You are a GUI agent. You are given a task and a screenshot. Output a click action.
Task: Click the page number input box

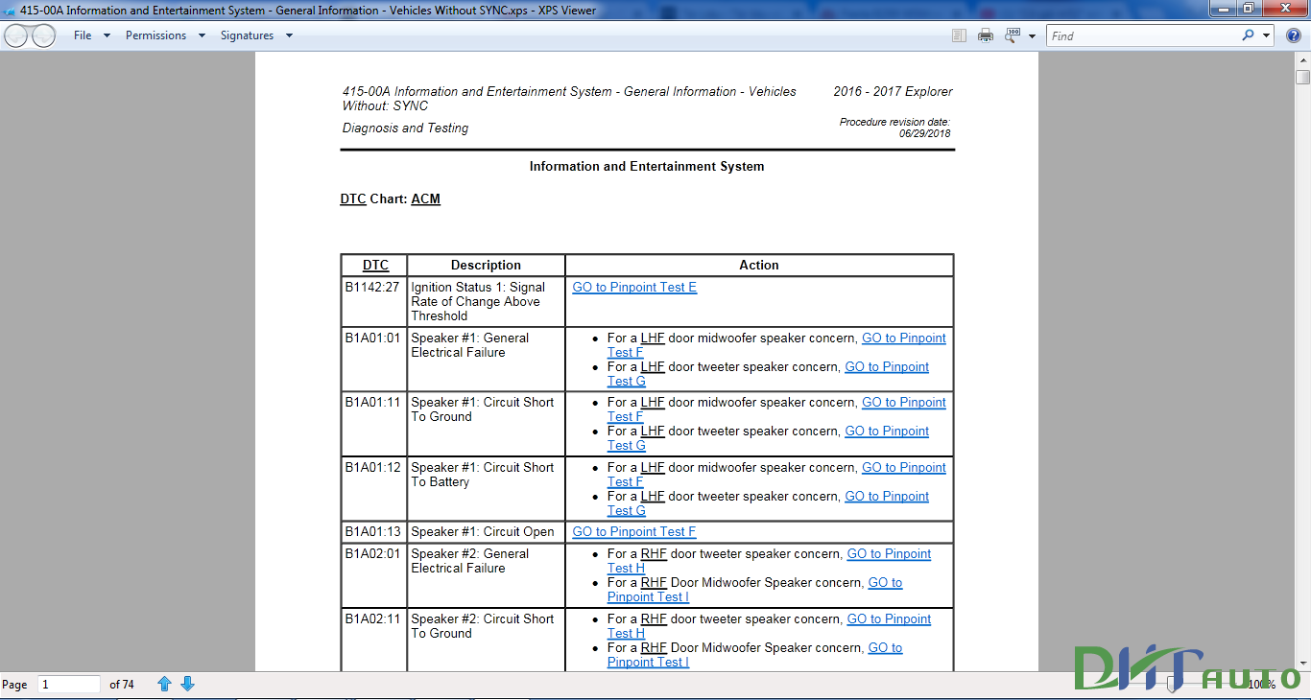tap(69, 684)
